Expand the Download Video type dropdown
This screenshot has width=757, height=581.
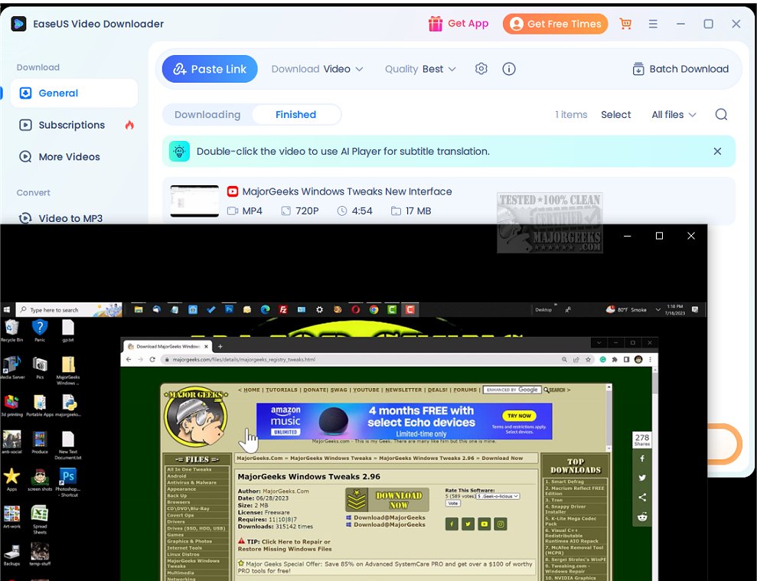point(317,69)
